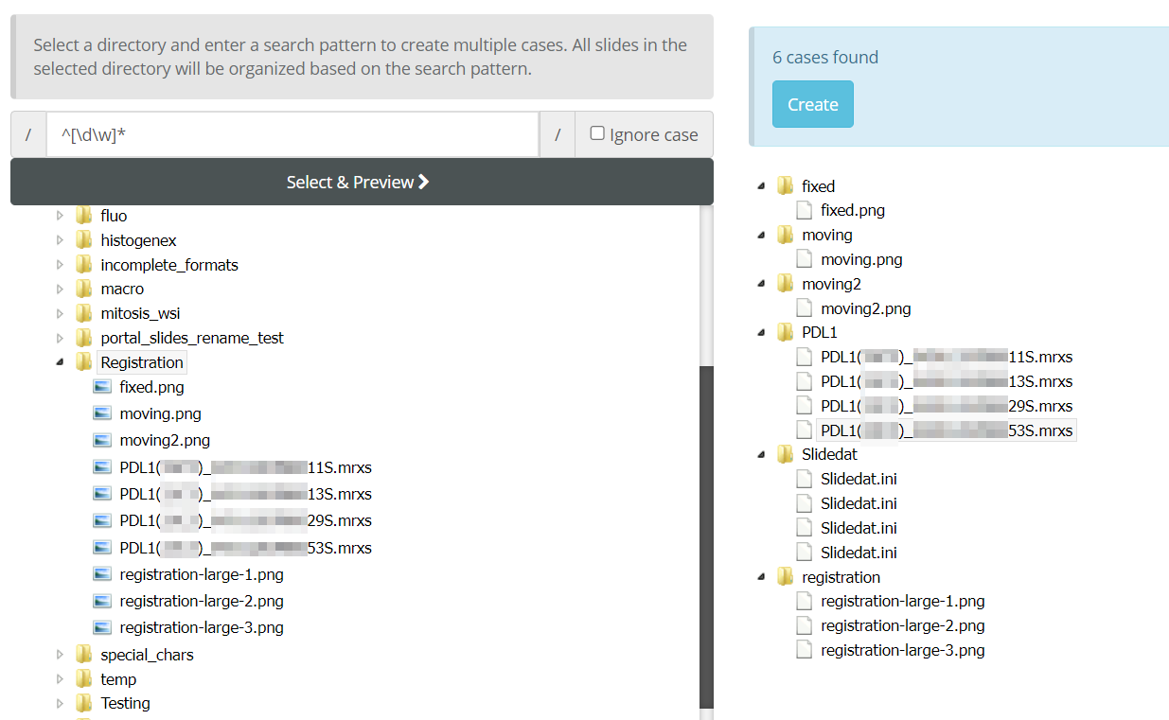
Task: Click the Registration folder icon in left tree
Action: (x=84, y=362)
